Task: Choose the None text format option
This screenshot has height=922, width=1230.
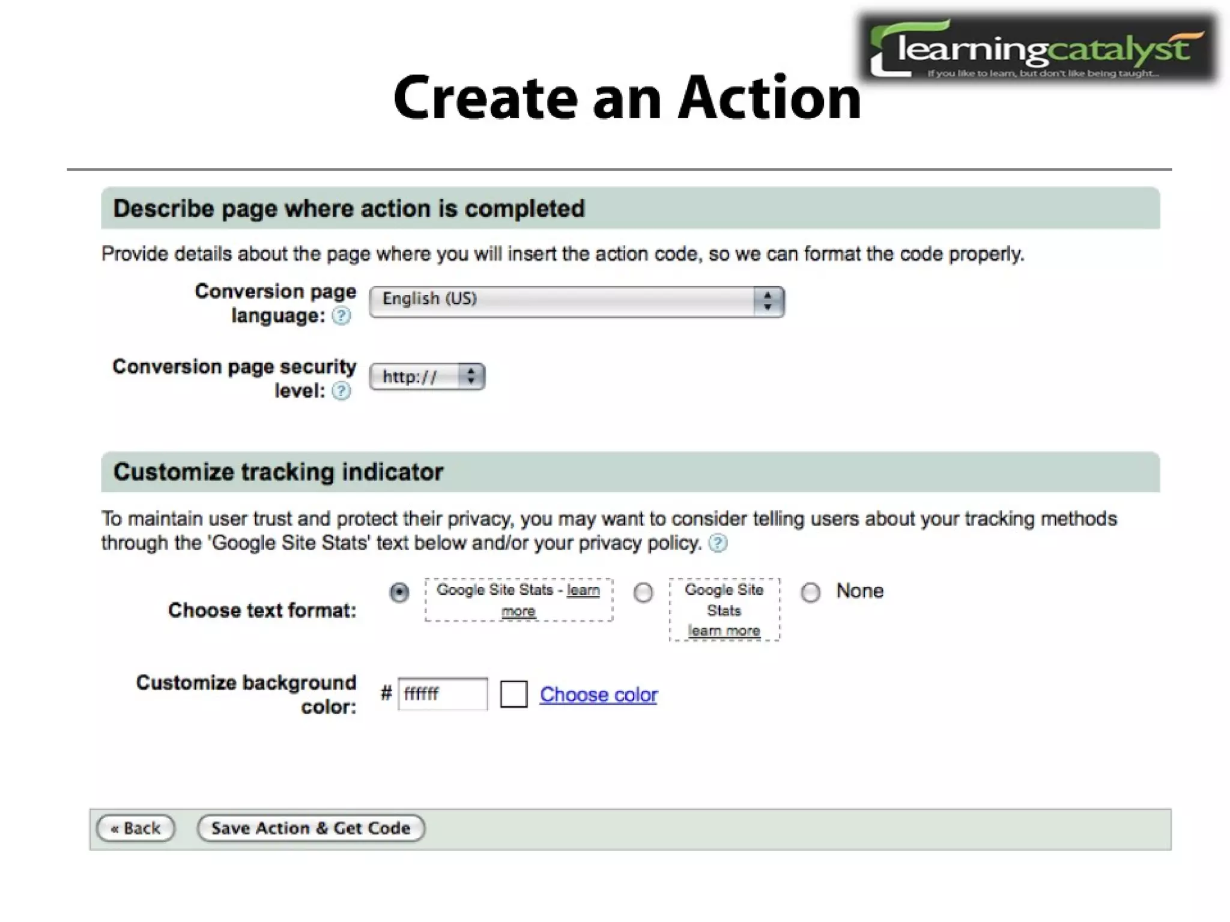Action: pos(810,592)
